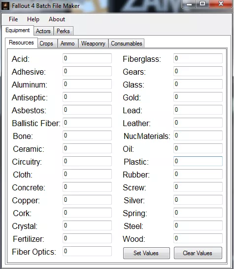
Task: Click the Fallout app icon in title bar
Action: pyautogui.click(x=5, y=6)
